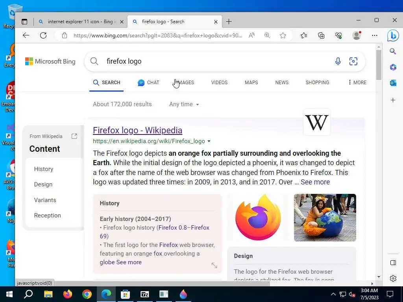The image size is (403, 302).
Task: Select the VIDEOS search tab
Action: click(x=219, y=83)
